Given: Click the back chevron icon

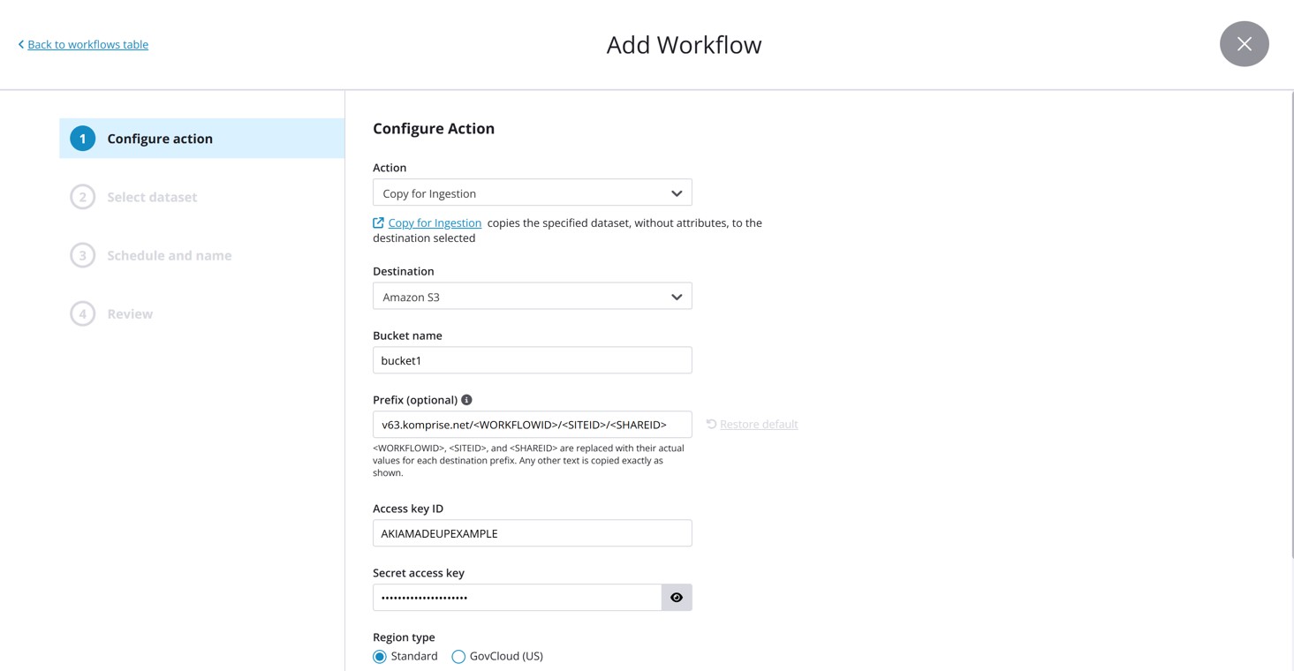Looking at the screenshot, I should coord(21,44).
